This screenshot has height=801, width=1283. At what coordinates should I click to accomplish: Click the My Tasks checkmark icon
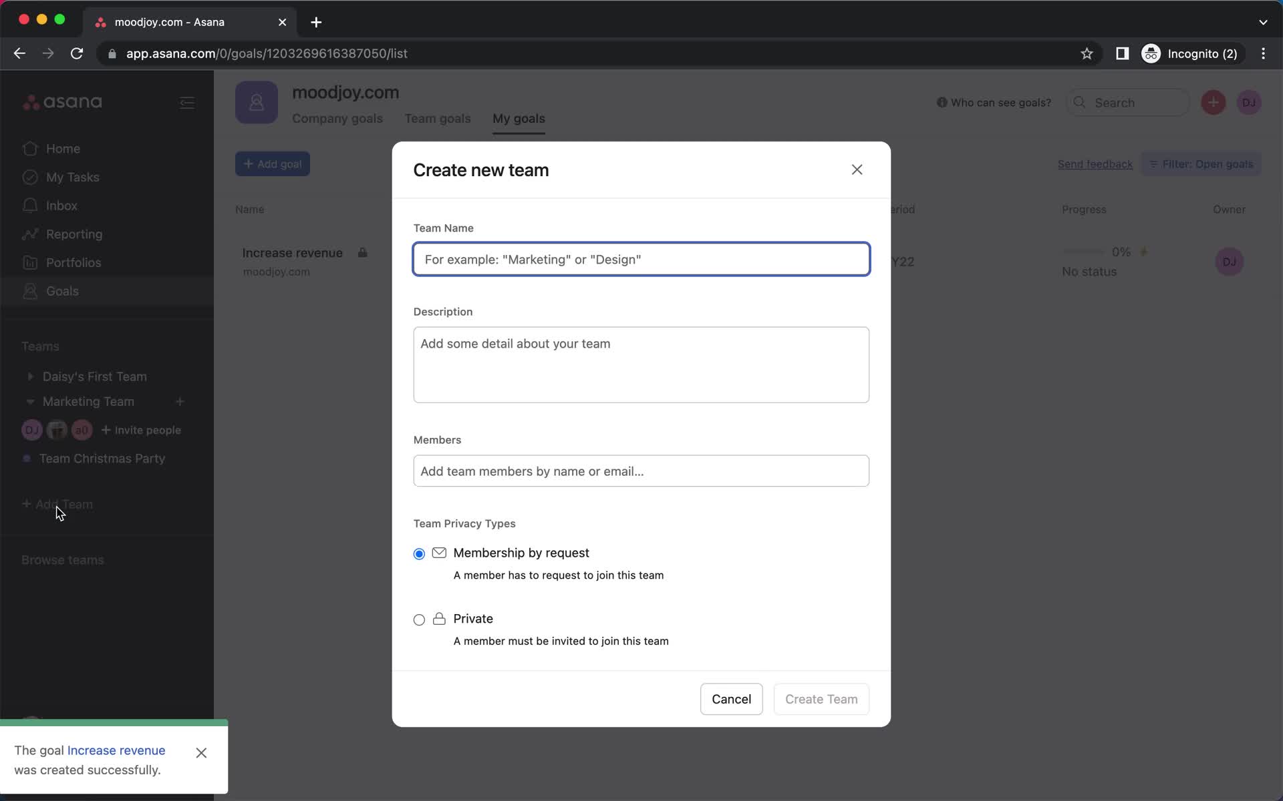coord(30,177)
